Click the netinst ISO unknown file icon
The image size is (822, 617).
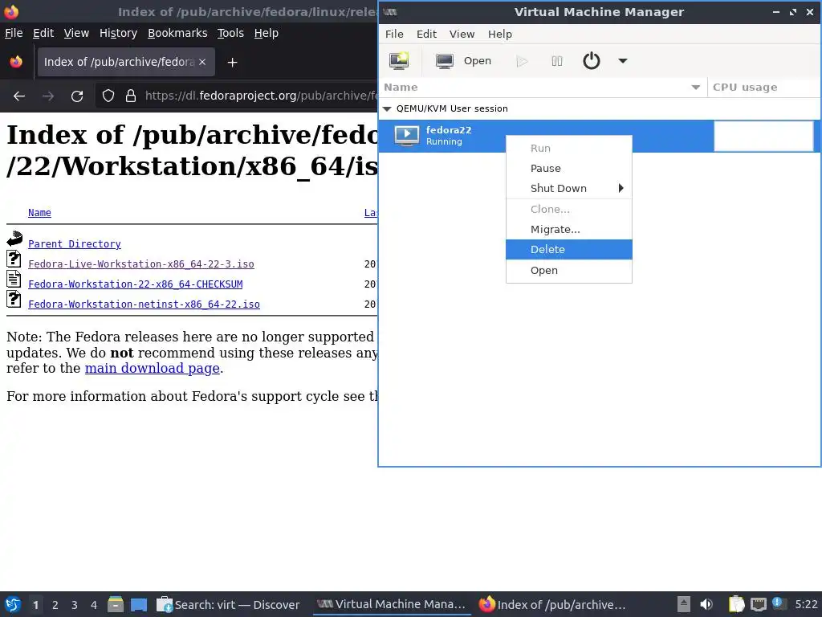(x=14, y=300)
